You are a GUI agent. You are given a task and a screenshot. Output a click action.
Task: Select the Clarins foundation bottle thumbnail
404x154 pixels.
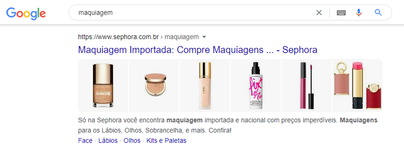(103, 86)
